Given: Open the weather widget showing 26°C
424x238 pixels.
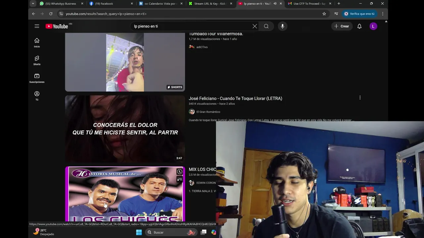Looking at the screenshot, I should (44, 232).
